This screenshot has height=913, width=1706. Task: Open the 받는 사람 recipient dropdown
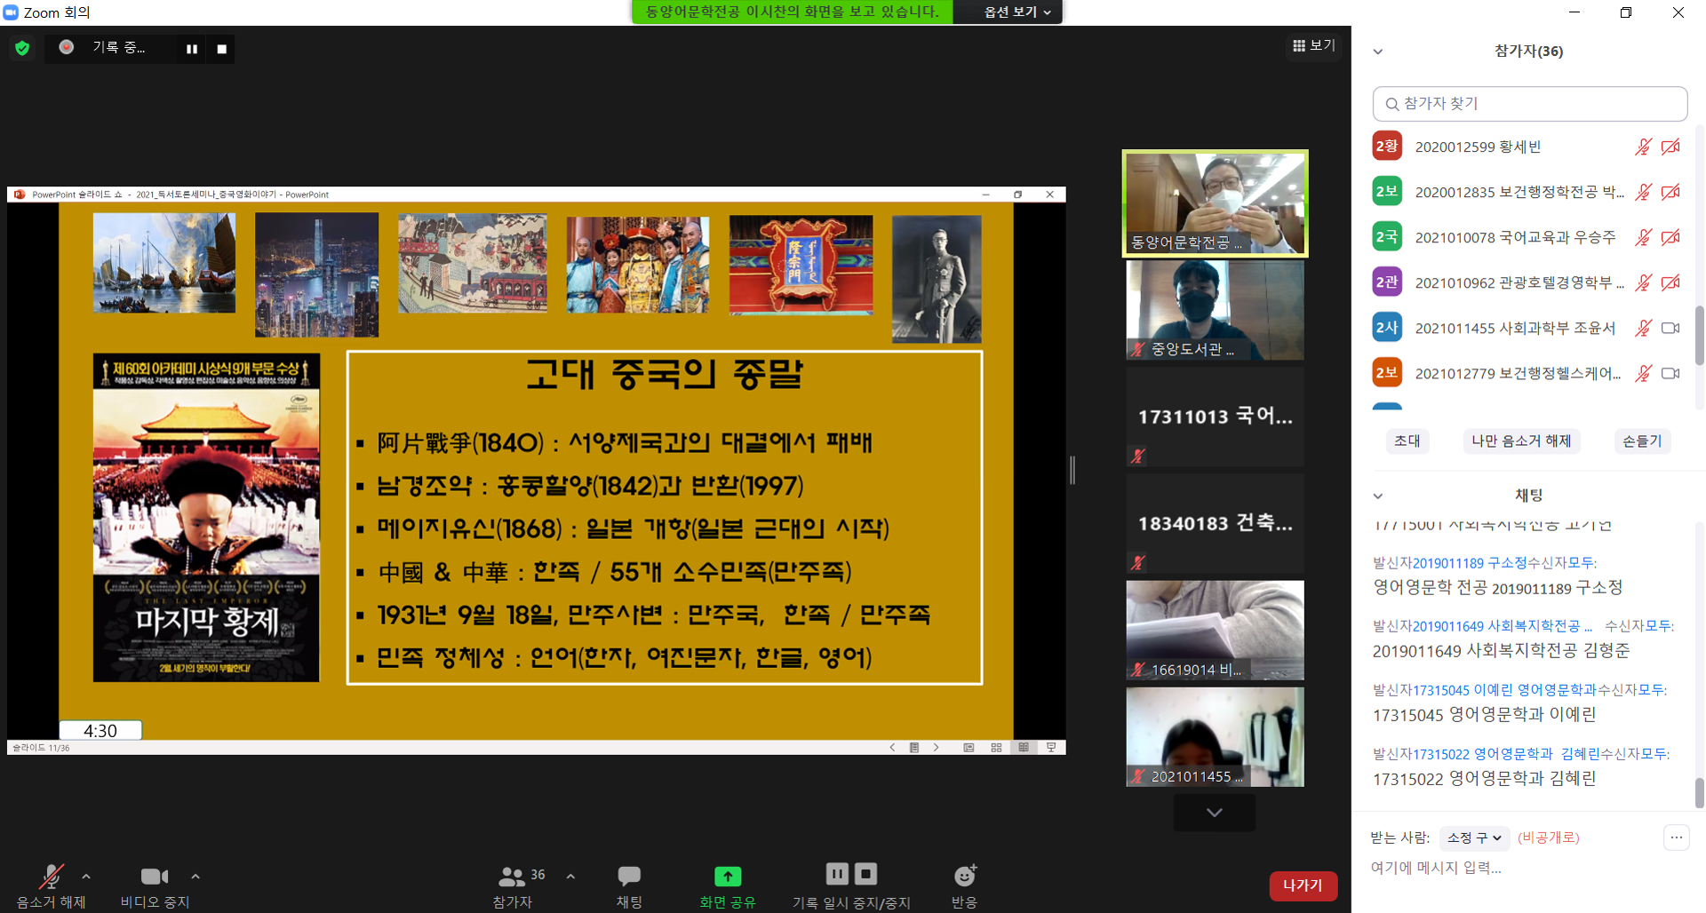coord(1475,838)
